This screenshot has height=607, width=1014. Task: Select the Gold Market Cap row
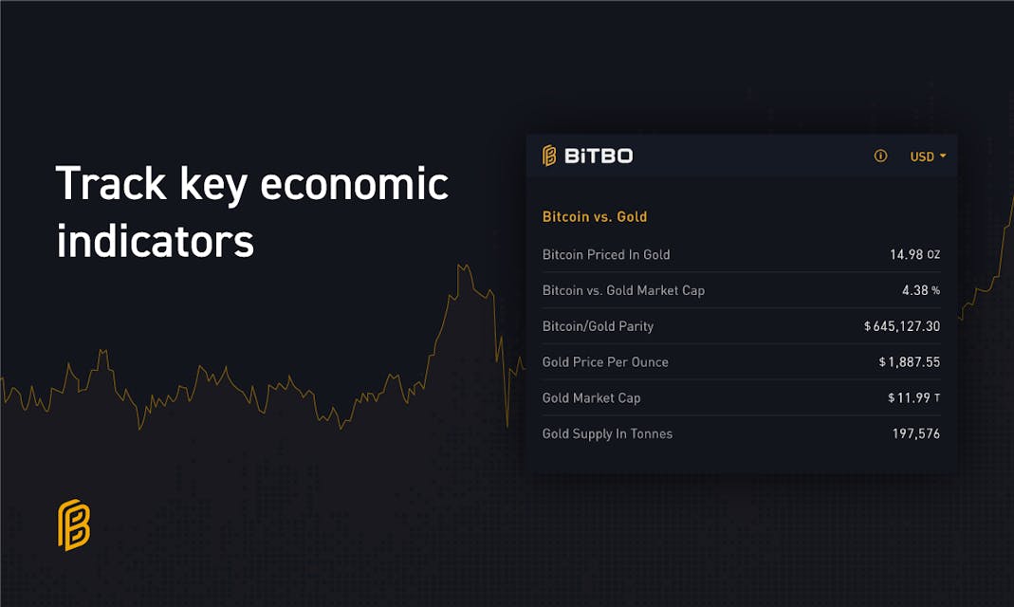(x=741, y=398)
